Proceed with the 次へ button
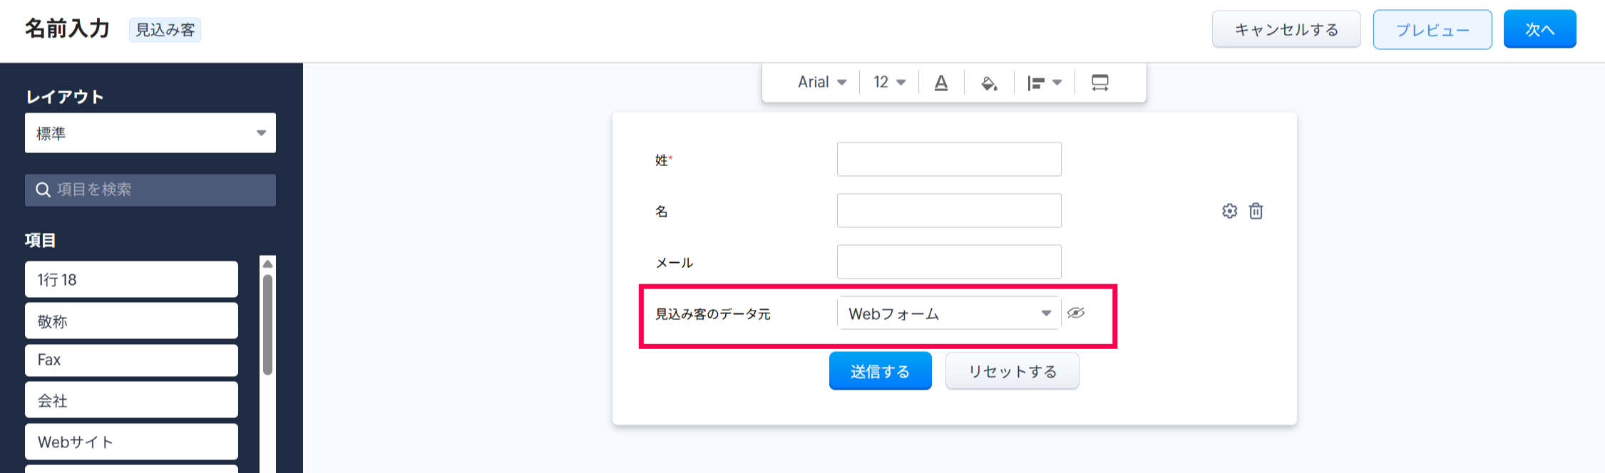Viewport: 1605px width, 473px height. (1539, 30)
